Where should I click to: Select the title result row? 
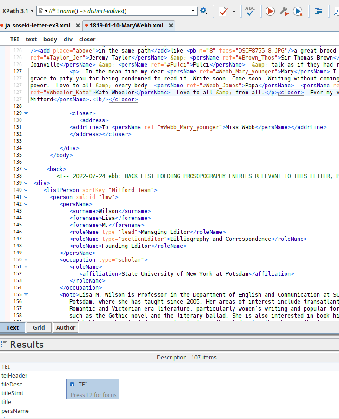click(169, 402)
